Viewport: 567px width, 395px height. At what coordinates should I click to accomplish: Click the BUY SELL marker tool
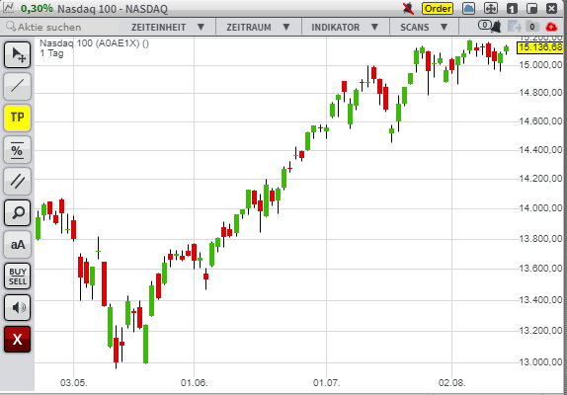pos(18,276)
